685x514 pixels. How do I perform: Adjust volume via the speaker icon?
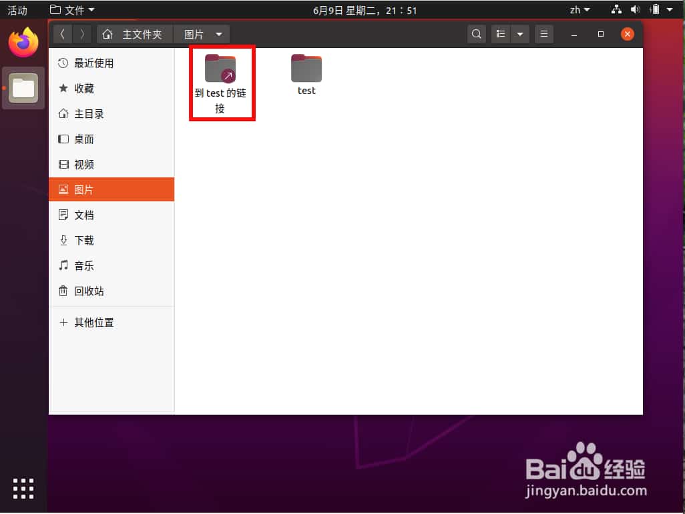636,10
